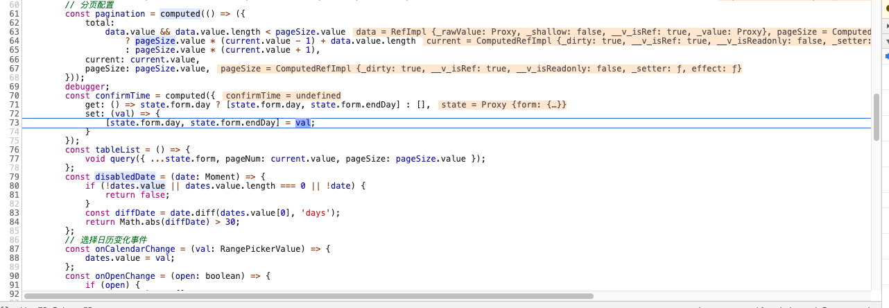
Task: Click the 'pagination' variable name on line 61
Action: point(120,14)
